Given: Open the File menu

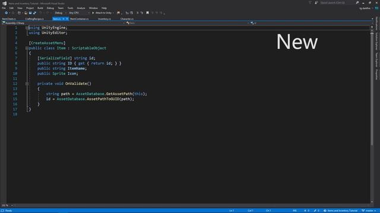Looking at the screenshot, I should click(x=4, y=8).
